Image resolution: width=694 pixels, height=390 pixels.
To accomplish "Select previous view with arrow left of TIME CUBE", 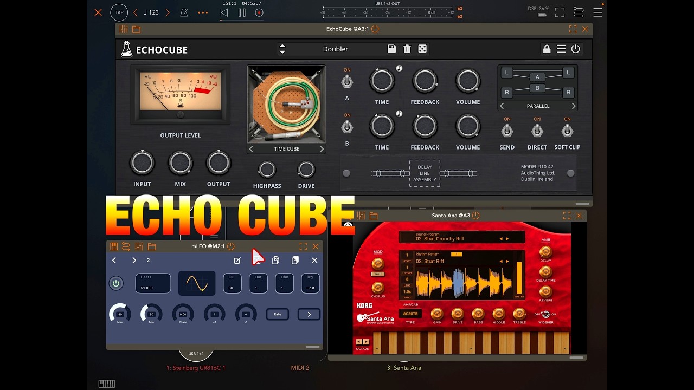I will [x=251, y=149].
